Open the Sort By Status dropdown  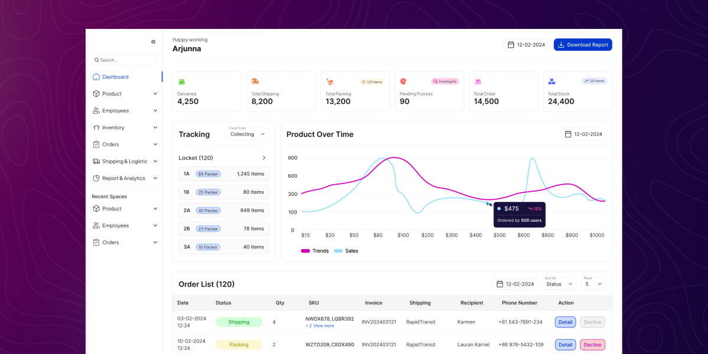[558, 284]
